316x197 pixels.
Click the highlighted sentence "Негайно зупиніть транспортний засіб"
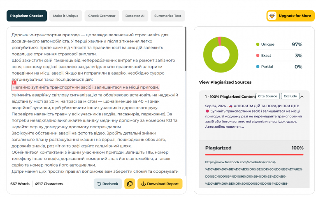[86, 87]
